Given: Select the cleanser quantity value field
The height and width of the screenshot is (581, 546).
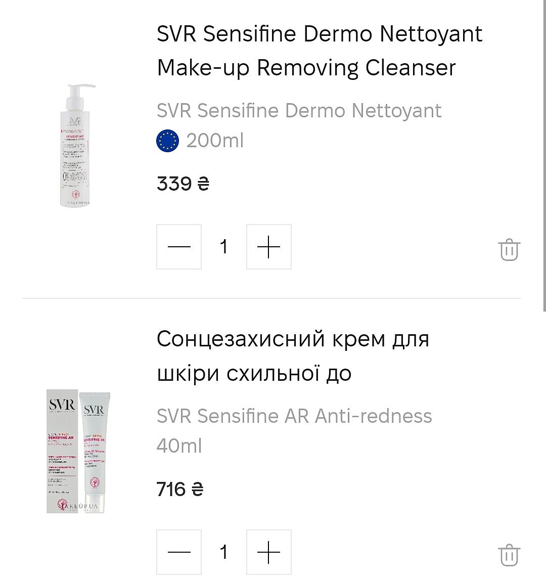Looking at the screenshot, I should pyautogui.click(x=223, y=247).
